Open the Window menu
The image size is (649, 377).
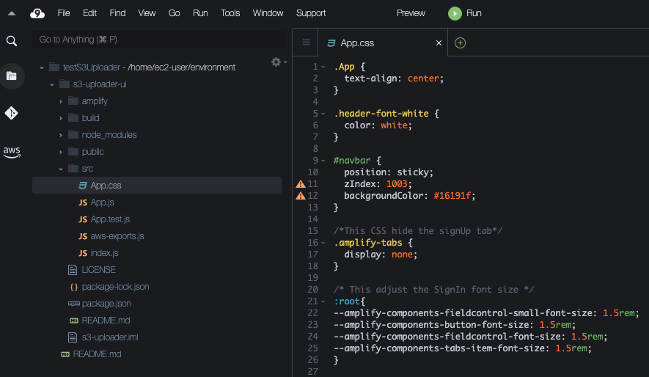(268, 13)
